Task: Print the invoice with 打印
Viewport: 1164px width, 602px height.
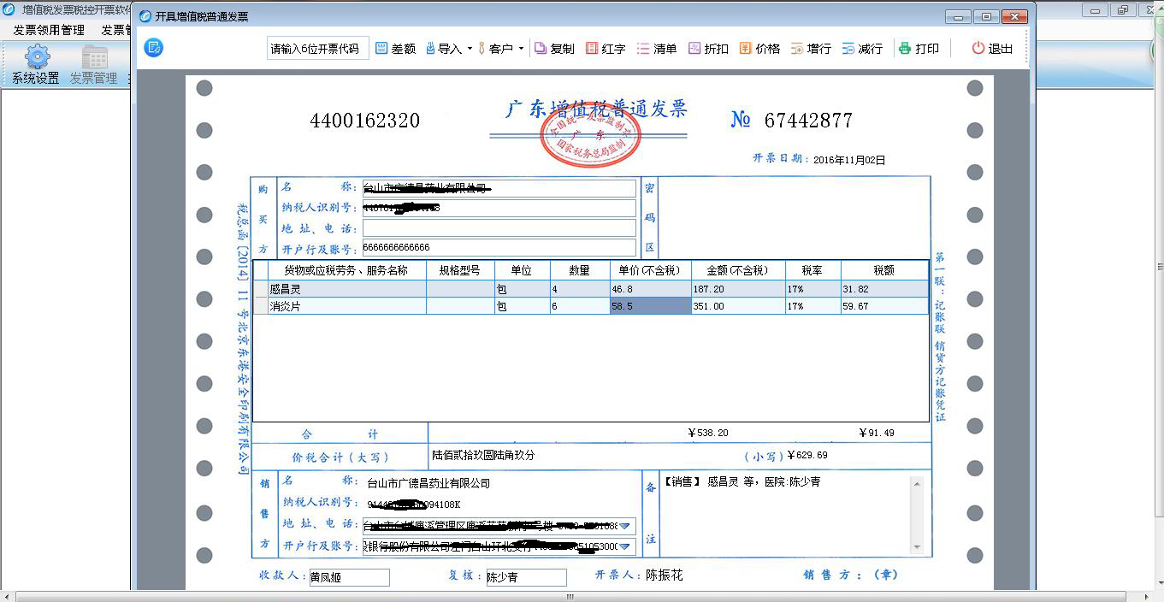Action: click(919, 49)
